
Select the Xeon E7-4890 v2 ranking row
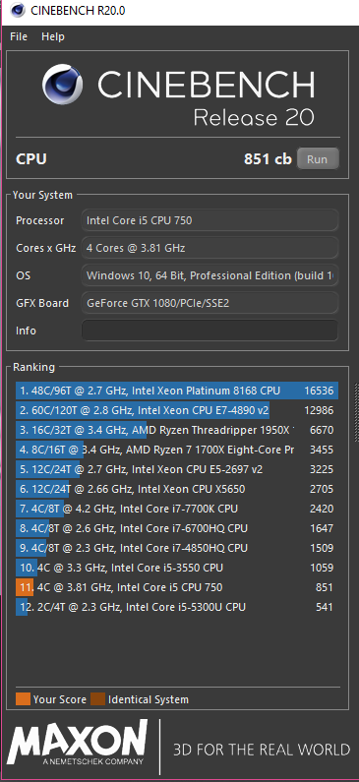tap(177, 410)
